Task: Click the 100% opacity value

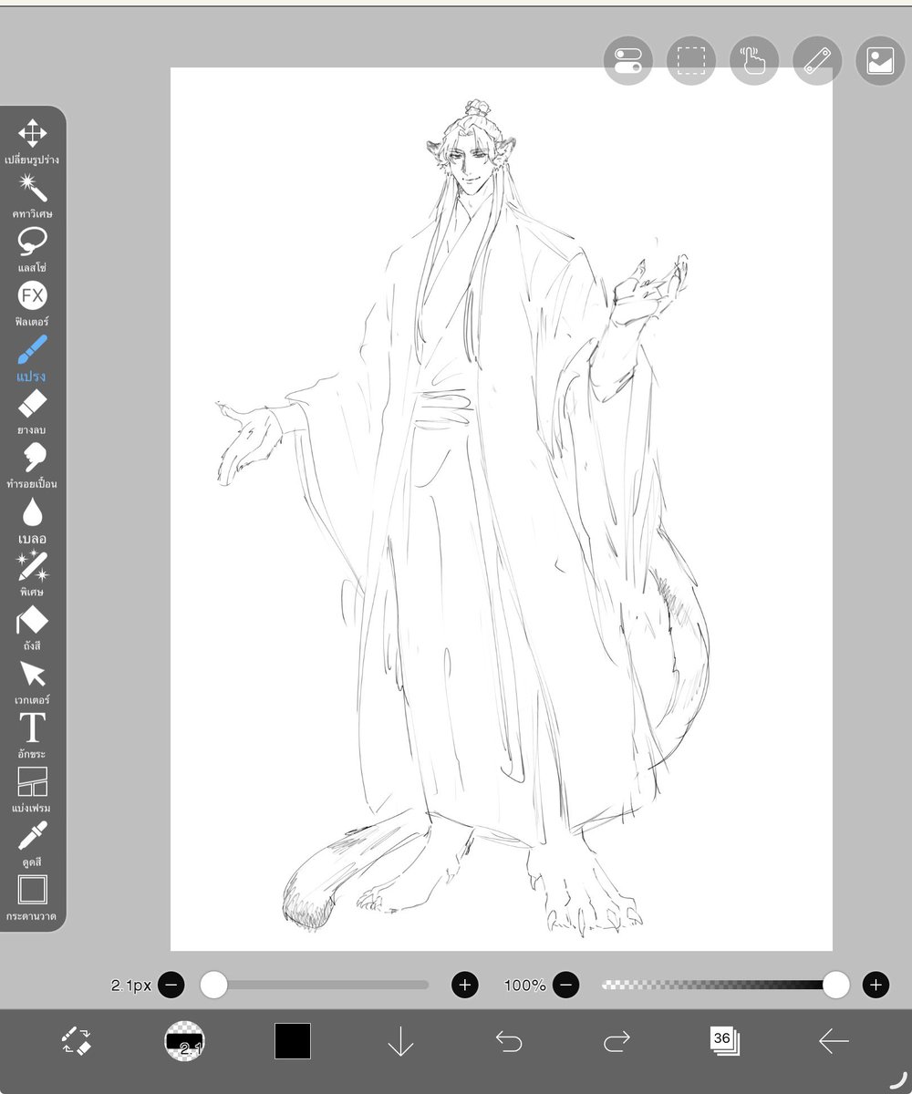Action: coord(524,986)
